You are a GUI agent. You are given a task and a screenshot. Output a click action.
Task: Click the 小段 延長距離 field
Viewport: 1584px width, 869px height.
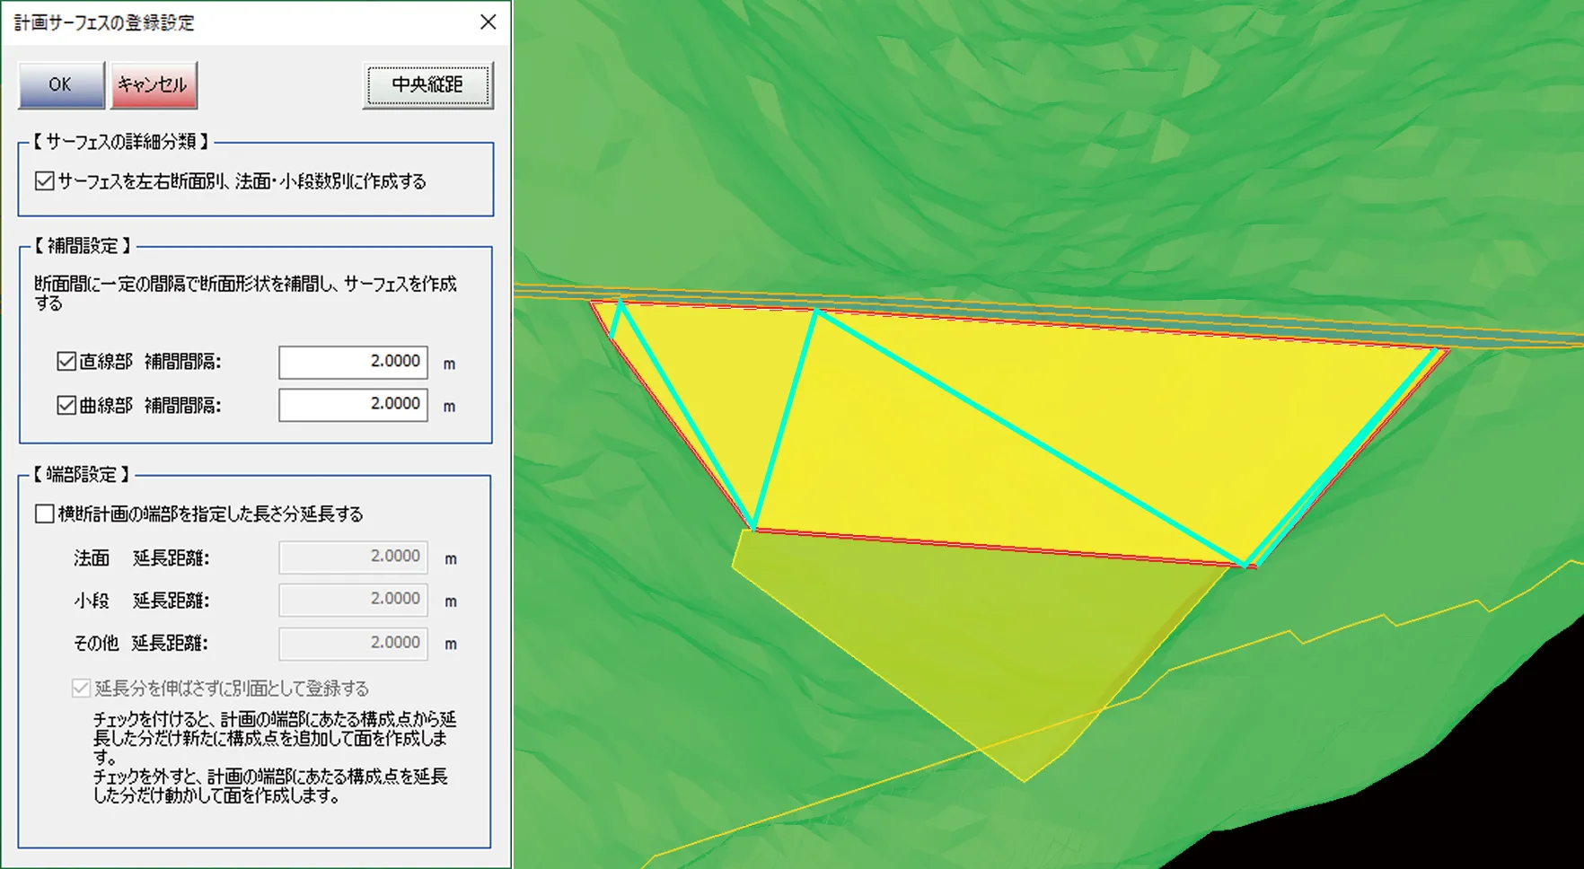click(x=353, y=600)
